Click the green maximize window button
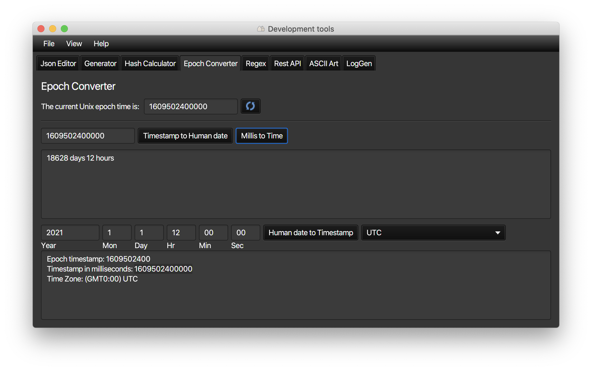Screen dimensions: 592x371 [x=64, y=29]
